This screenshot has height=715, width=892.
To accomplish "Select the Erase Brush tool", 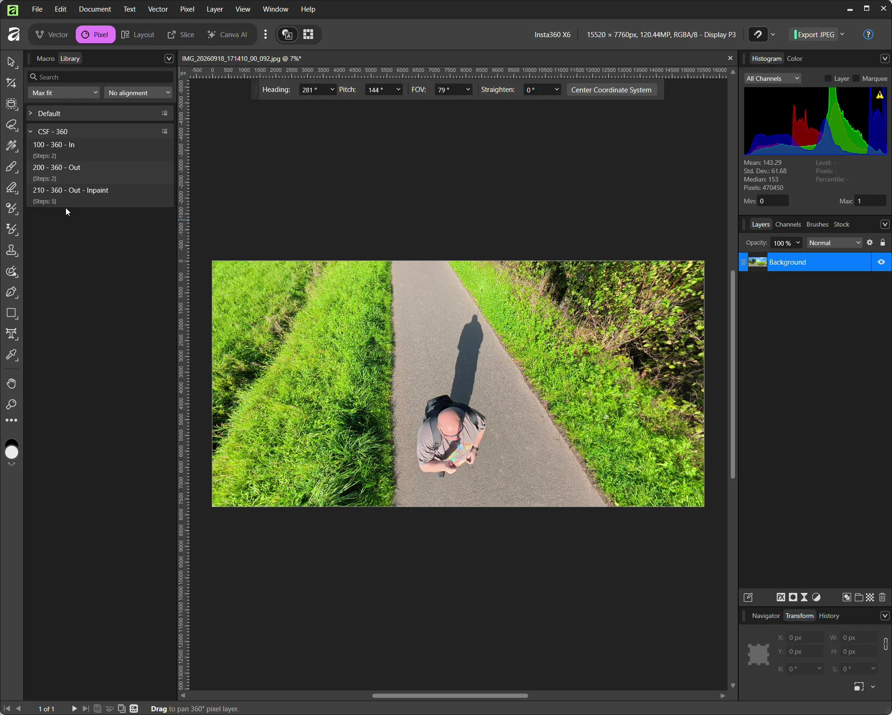I will click(12, 188).
